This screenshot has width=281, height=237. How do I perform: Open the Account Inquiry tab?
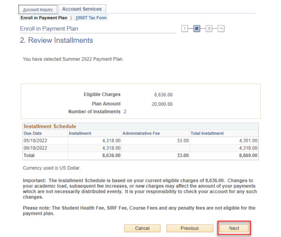pos(38,9)
